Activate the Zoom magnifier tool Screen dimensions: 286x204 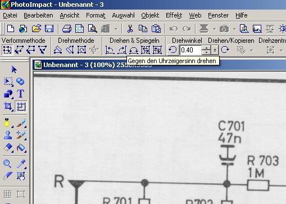(x=7, y=163)
